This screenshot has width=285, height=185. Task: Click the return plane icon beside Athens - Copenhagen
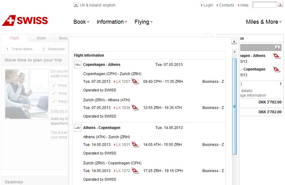pos(78,128)
